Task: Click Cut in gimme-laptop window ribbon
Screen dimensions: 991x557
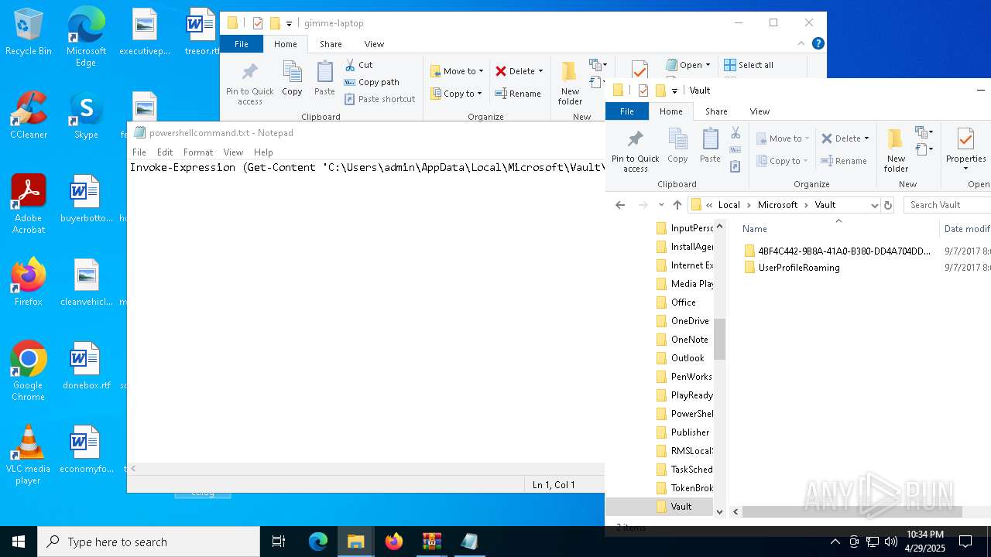Action: (x=358, y=65)
